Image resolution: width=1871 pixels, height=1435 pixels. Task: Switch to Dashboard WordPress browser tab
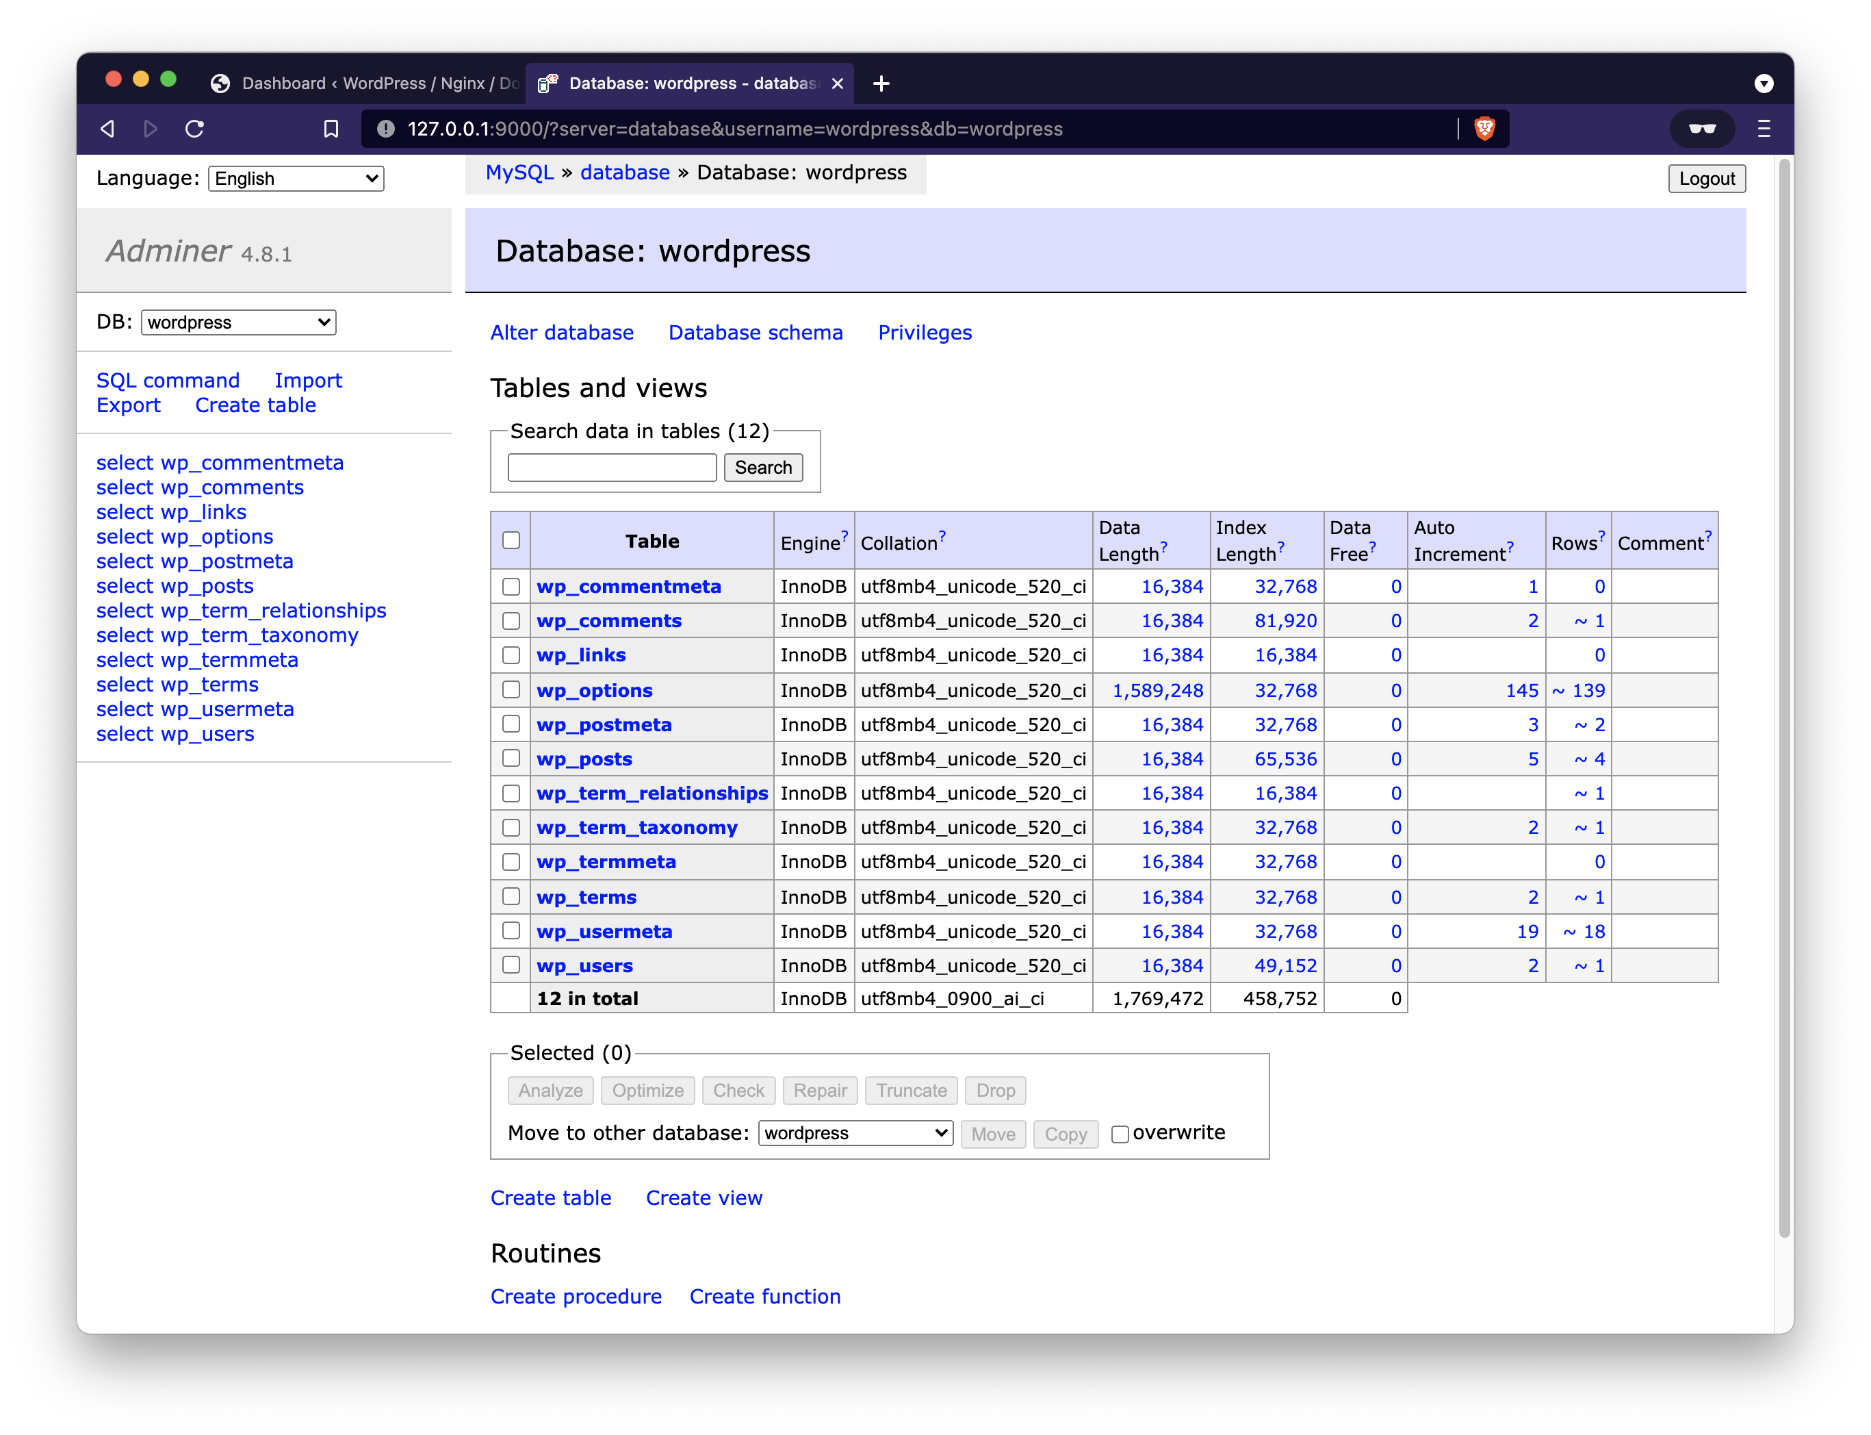pyautogui.click(x=367, y=83)
